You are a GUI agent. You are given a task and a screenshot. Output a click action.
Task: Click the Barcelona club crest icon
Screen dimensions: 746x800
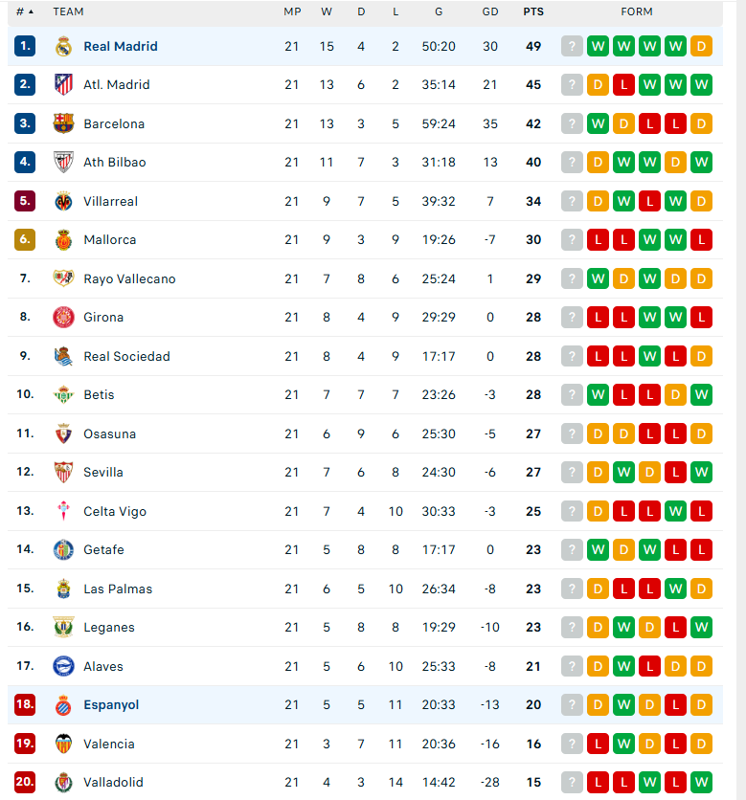[x=63, y=123]
